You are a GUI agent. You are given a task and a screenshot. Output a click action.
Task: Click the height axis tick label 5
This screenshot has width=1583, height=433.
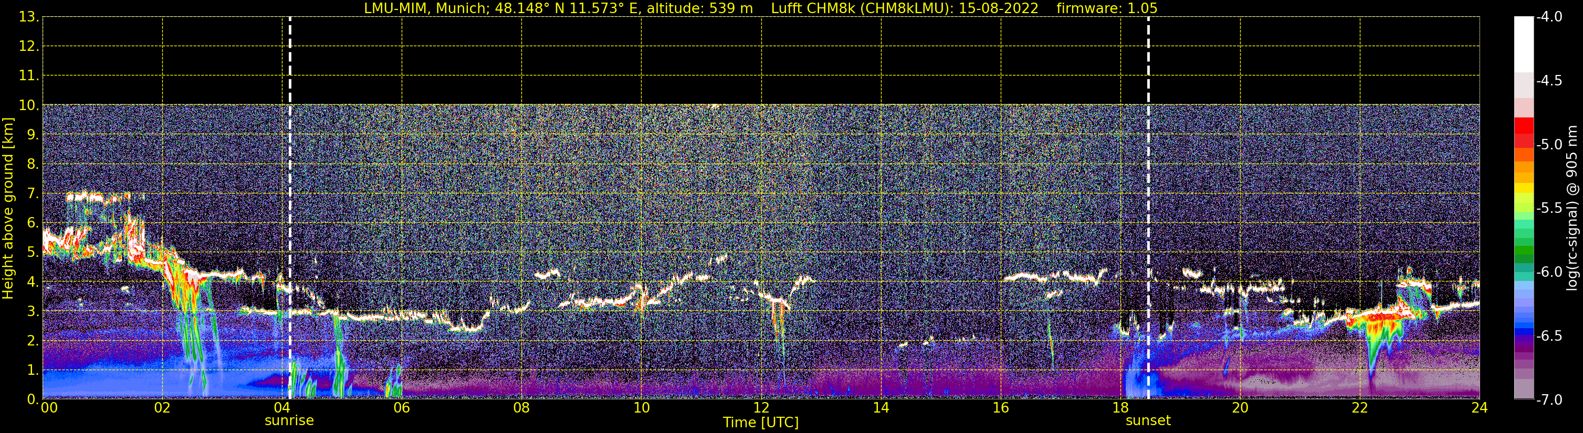tap(32, 252)
